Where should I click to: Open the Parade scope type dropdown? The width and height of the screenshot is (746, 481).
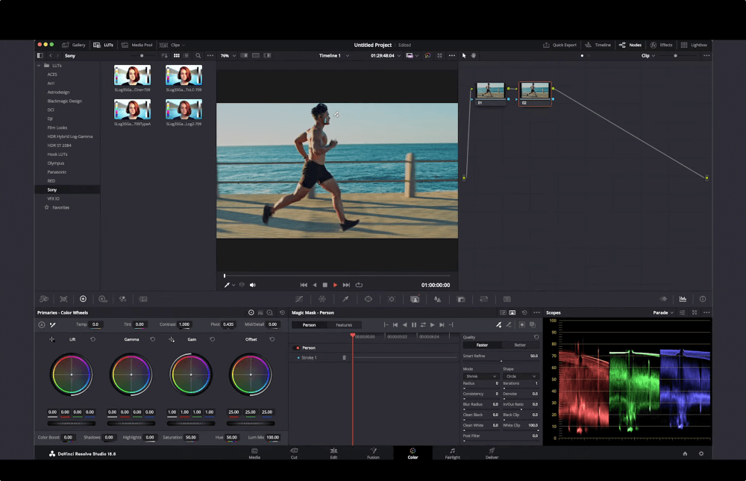pos(663,312)
